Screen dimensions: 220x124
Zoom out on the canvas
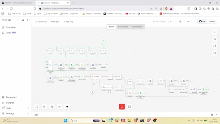pyautogui.click(x=52, y=107)
